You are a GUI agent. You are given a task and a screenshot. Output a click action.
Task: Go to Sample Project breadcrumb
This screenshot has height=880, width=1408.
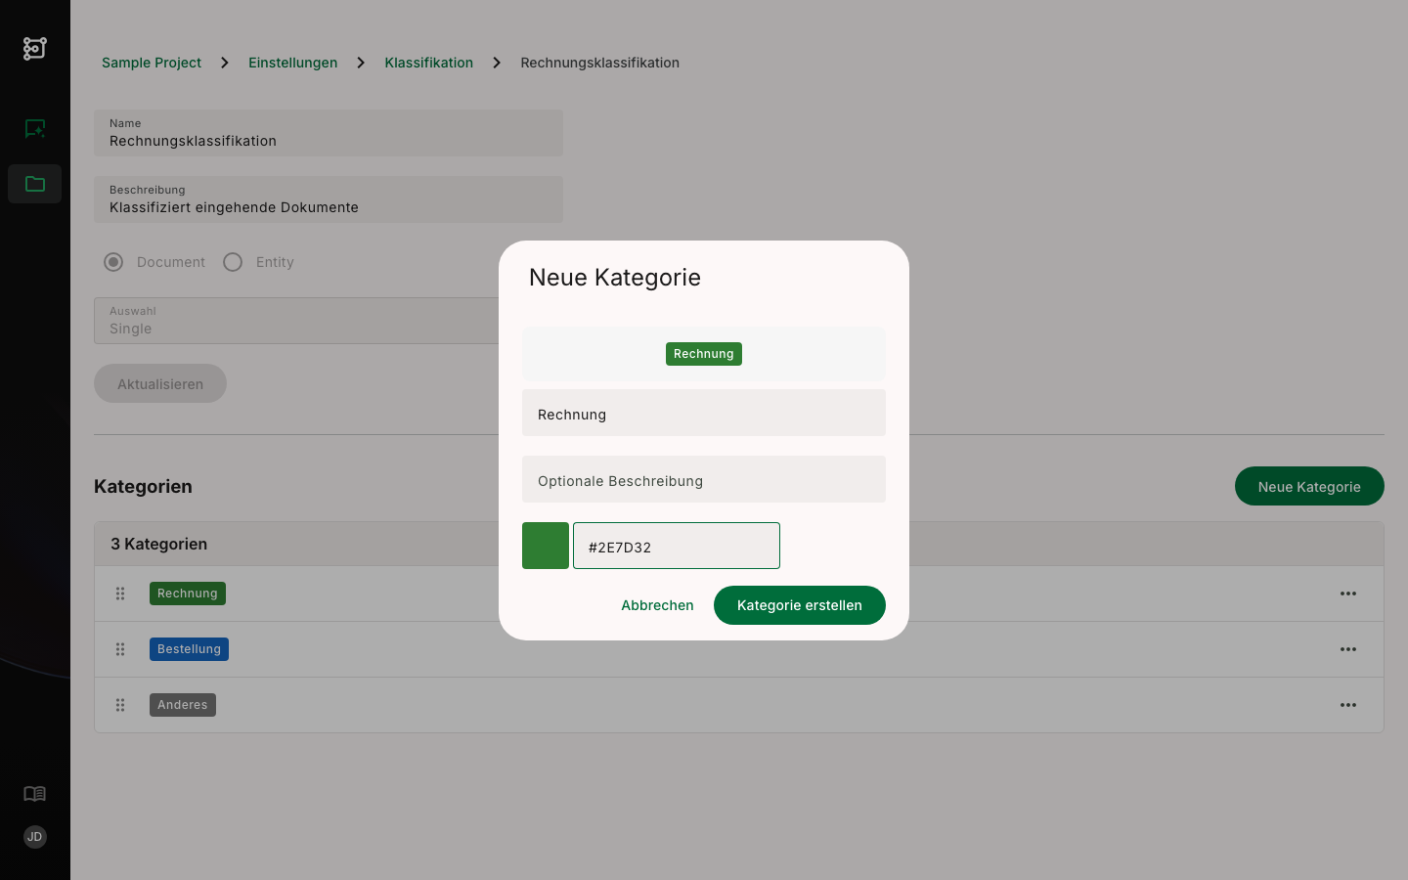[x=152, y=63]
